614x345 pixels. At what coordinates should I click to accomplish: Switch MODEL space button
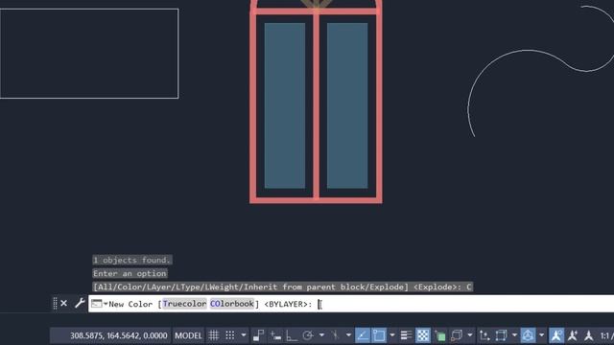pyautogui.click(x=188, y=335)
